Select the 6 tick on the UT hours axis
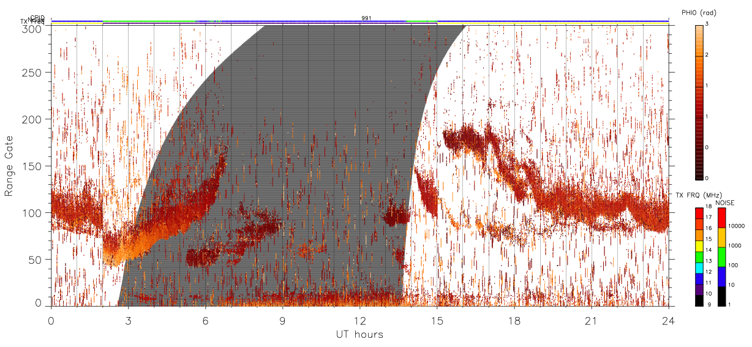 point(205,320)
